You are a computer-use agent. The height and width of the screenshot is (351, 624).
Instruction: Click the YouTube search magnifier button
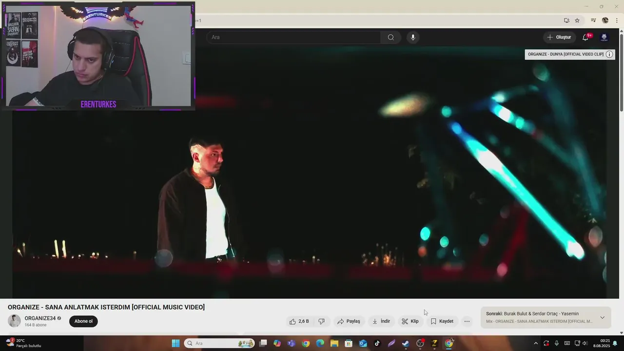click(390, 38)
